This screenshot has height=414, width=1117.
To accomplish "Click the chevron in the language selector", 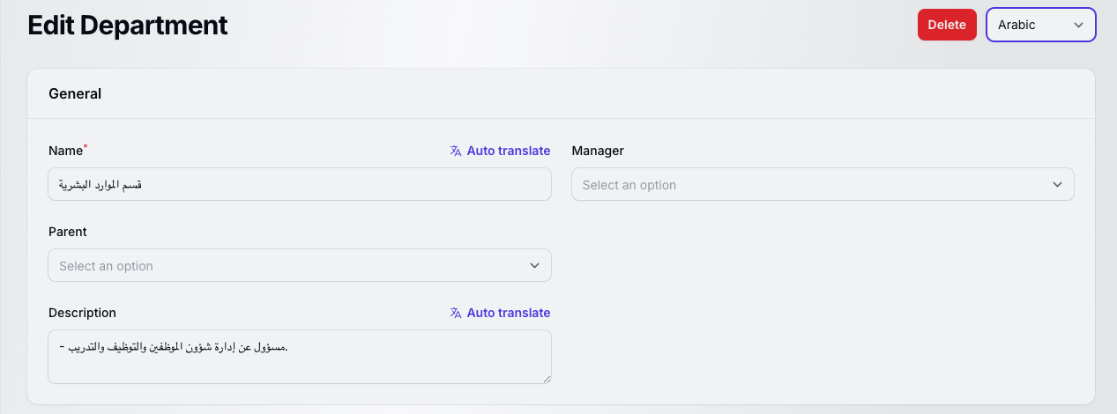I will [x=1077, y=25].
